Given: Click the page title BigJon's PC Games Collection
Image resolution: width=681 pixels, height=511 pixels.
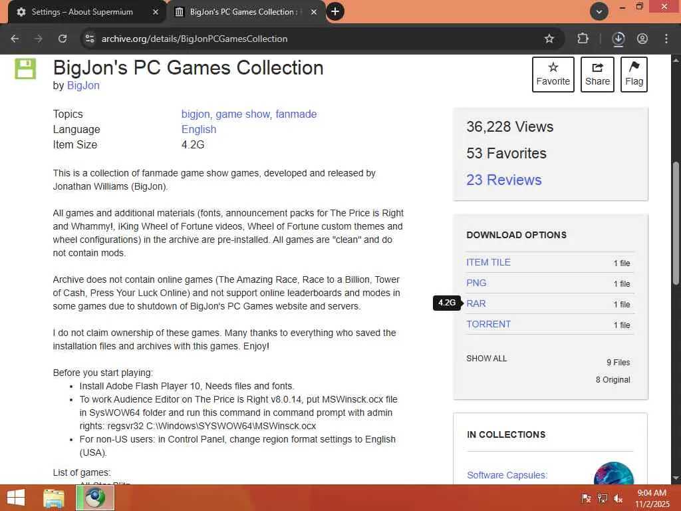Looking at the screenshot, I should 188,68.
